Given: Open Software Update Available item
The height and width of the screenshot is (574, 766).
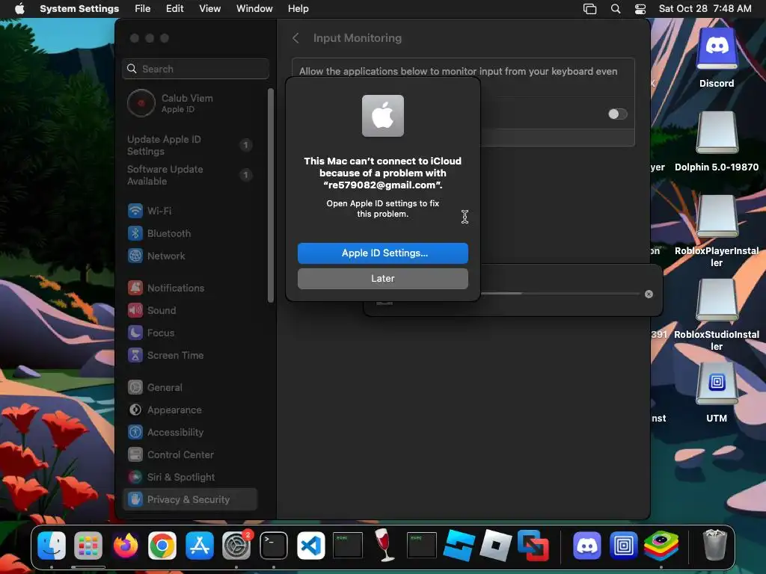Looking at the screenshot, I should pos(189,175).
